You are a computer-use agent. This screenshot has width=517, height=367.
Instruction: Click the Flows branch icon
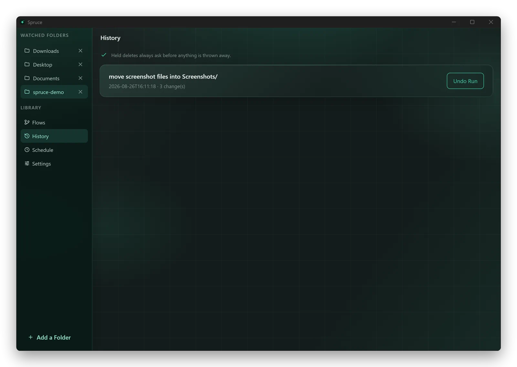coord(27,122)
